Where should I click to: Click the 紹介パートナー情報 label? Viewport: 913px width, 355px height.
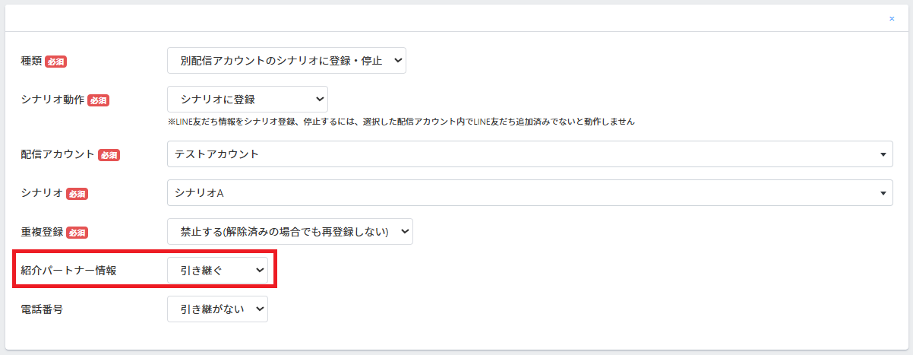[x=68, y=271]
